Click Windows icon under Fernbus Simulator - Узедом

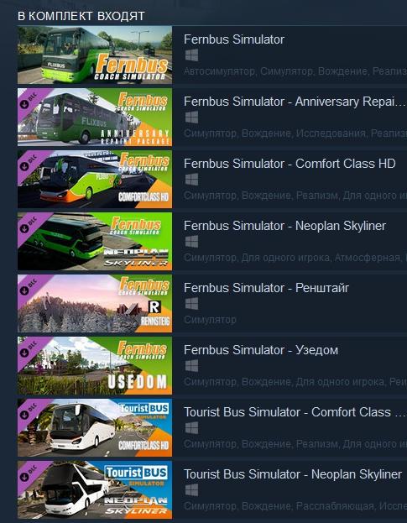point(191,366)
